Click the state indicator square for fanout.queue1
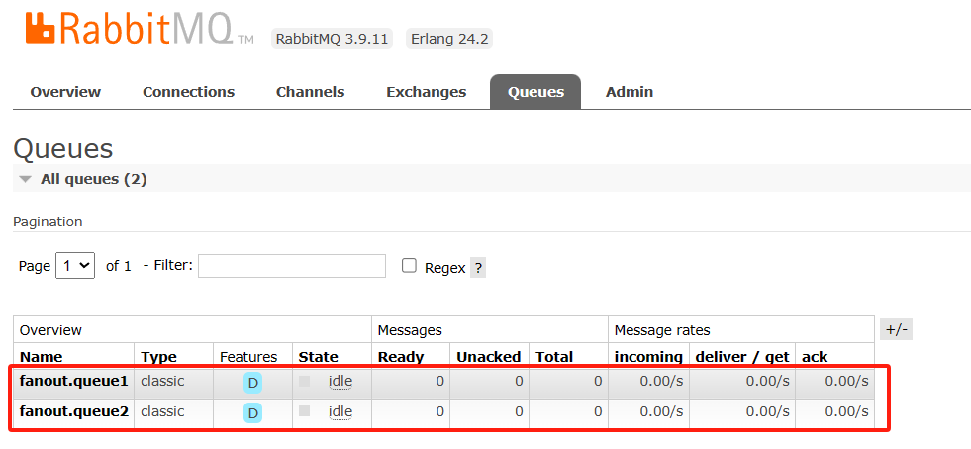This screenshot has width=971, height=449. pos(305,381)
